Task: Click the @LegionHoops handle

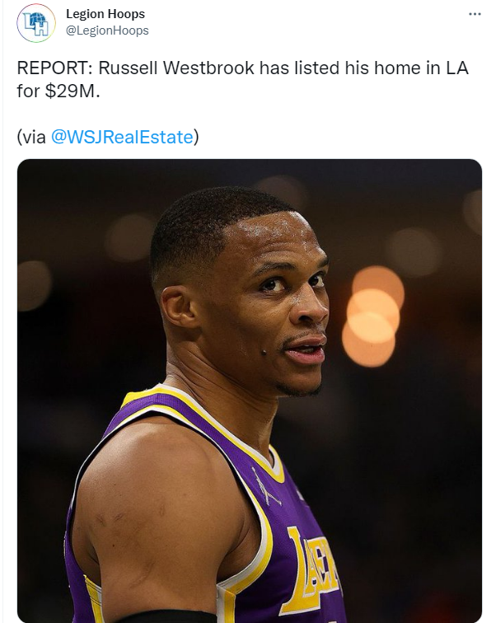Action: click(107, 30)
